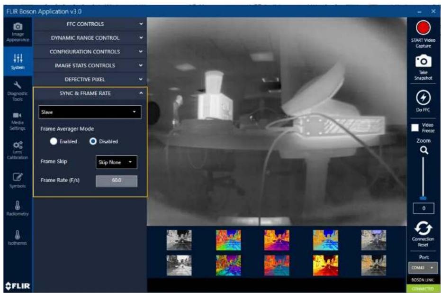
Task: Select the top-row orange-magenta palette thumbnail
Action: 277,240
